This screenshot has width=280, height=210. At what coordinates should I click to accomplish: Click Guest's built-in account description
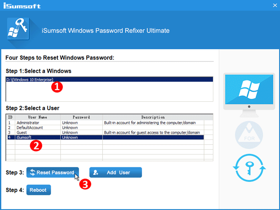(x=152, y=133)
